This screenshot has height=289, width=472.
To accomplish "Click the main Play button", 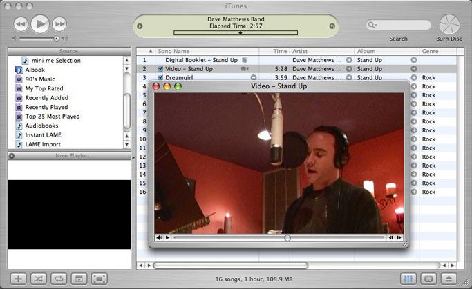I will [x=40, y=23].
